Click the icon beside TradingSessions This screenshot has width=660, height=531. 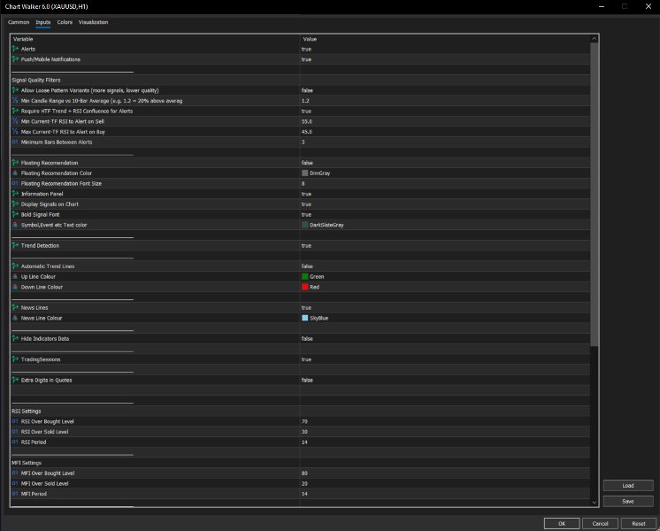15,359
